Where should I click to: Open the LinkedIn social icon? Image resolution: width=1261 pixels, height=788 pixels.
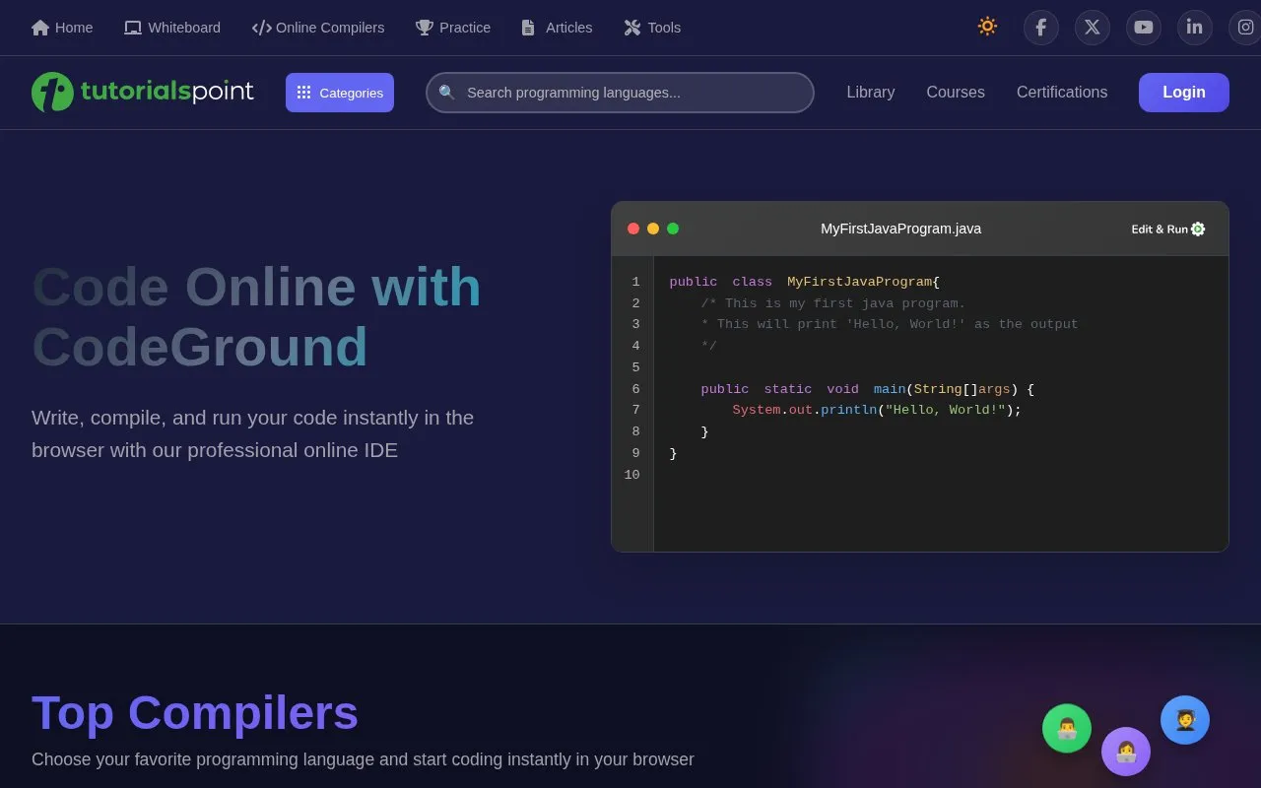click(x=1195, y=28)
